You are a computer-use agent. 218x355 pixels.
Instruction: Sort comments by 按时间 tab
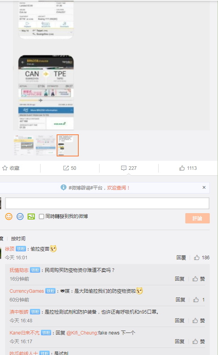[18, 239]
